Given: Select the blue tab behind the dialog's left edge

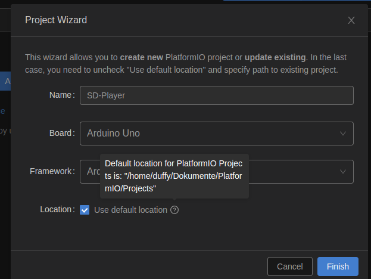Looking at the screenshot, I should click(5, 81).
